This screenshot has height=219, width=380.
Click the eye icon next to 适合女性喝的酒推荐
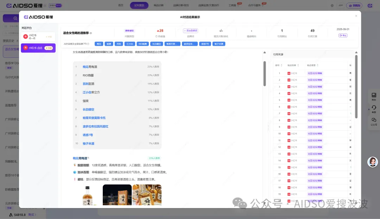(x=91, y=33)
